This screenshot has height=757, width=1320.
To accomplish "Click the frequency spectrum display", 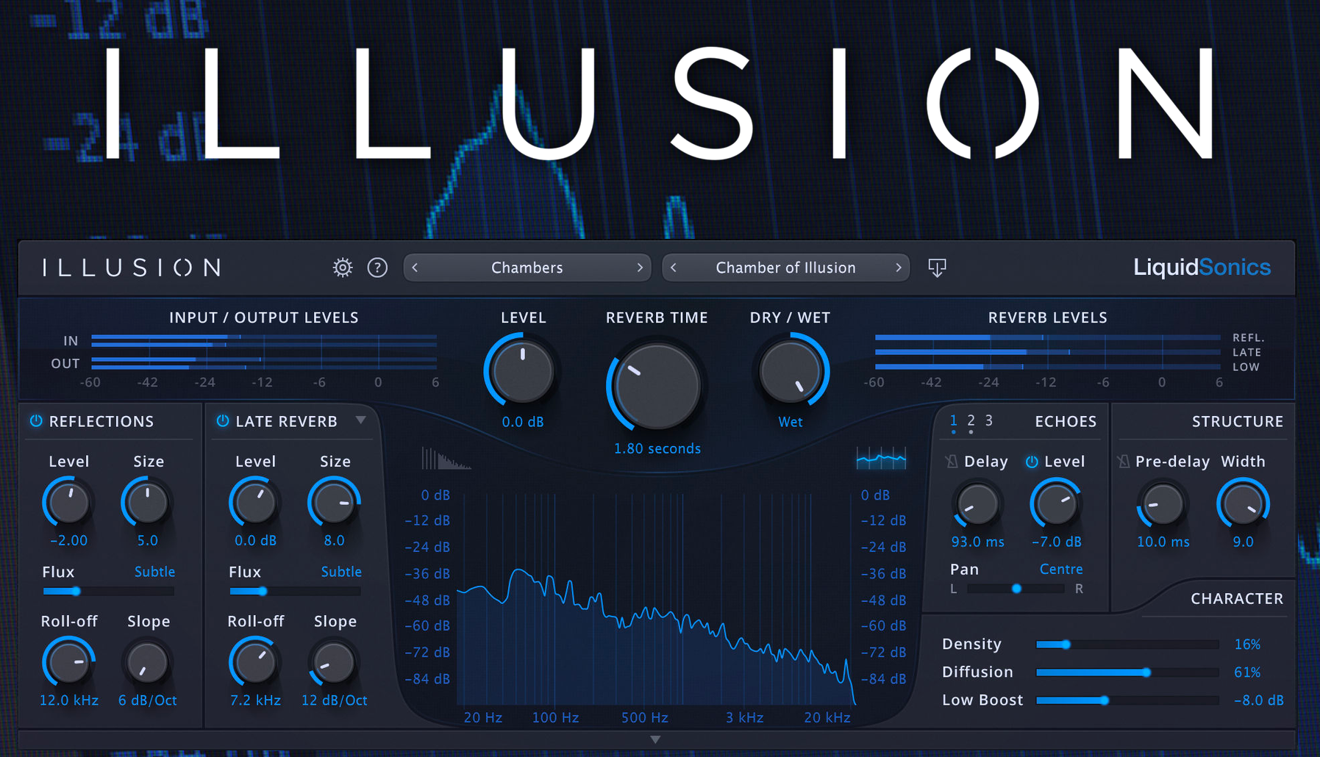I will click(x=656, y=598).
